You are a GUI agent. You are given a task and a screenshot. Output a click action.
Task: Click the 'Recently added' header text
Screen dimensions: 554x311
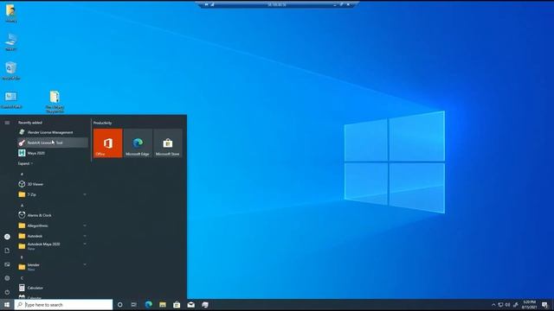point(30,123)
